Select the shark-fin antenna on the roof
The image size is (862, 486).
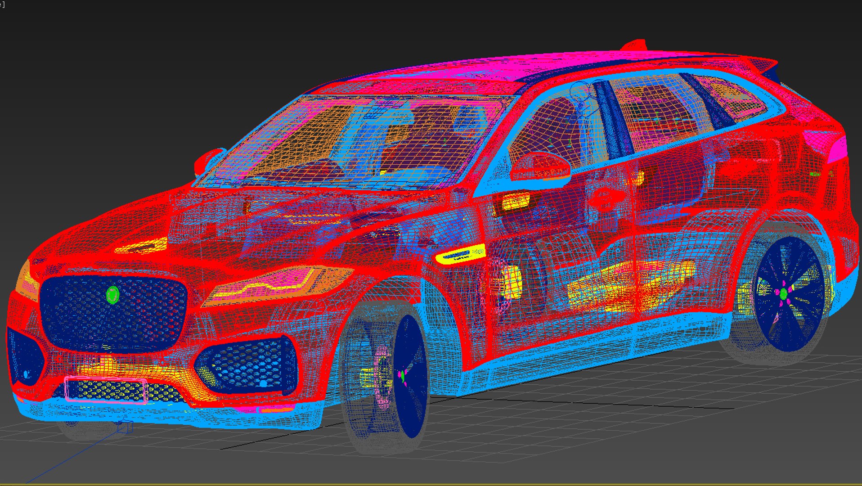pos(635,45)
